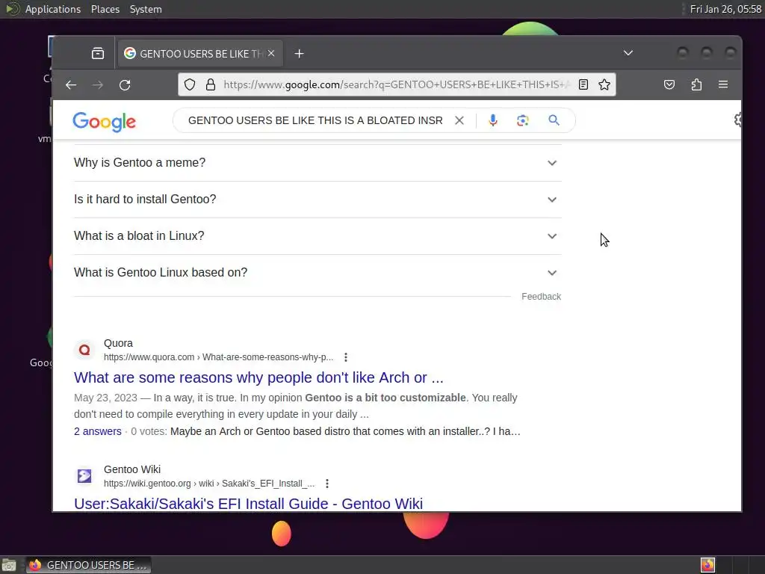Open Google settings gear icon
765x574 pixels.
(x=737, y=120)
